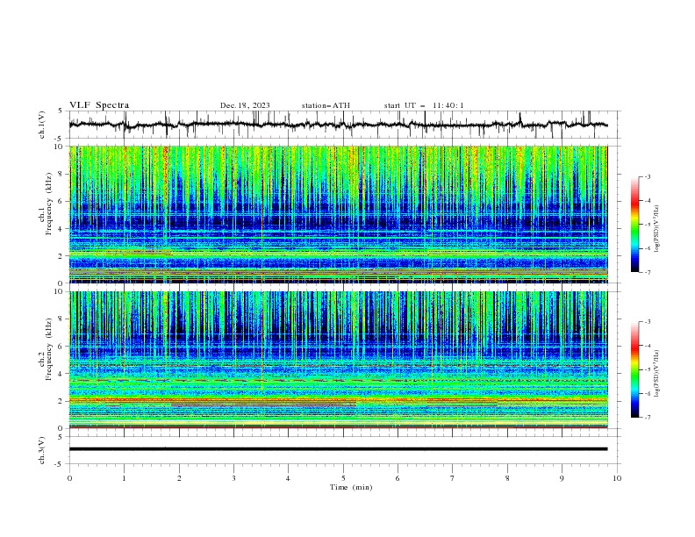Click the "station=ATH" label
Screen dimensions: 695x537
click(x=326, y=105)
